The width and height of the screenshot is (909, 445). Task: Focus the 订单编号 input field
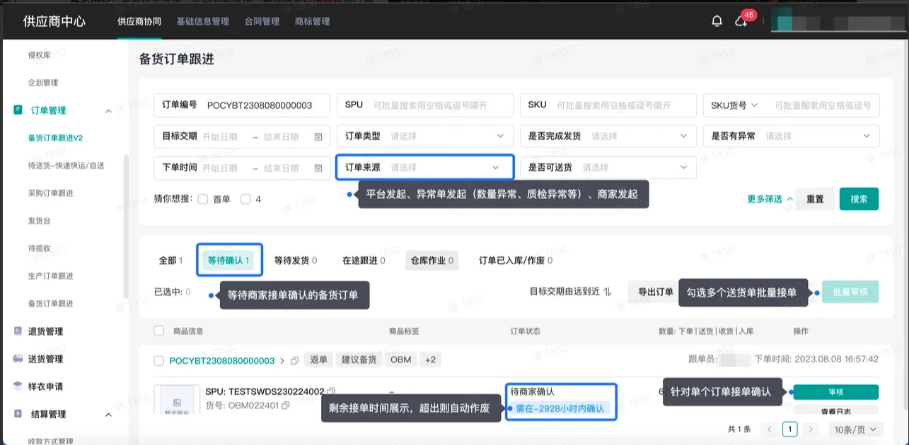[243, 105]
